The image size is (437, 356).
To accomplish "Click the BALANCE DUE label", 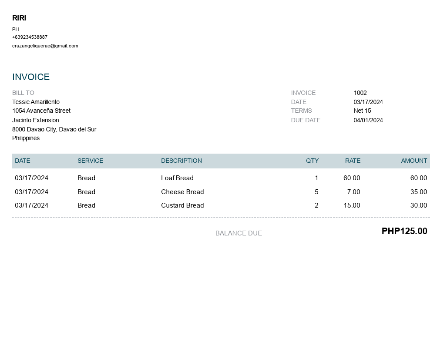I will point(239,233).
